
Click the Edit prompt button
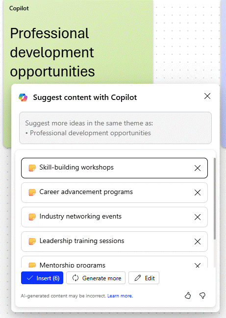pyautogui.click(x=144, y=278)
